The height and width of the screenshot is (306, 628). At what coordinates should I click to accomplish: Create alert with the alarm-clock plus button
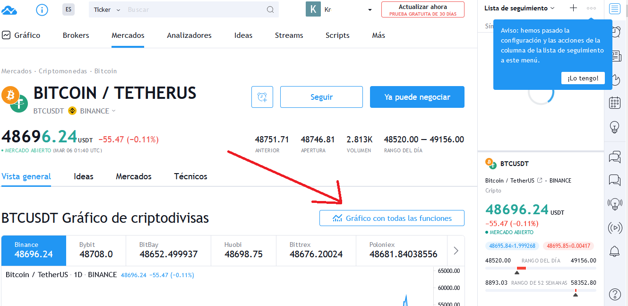coord(262,97)
